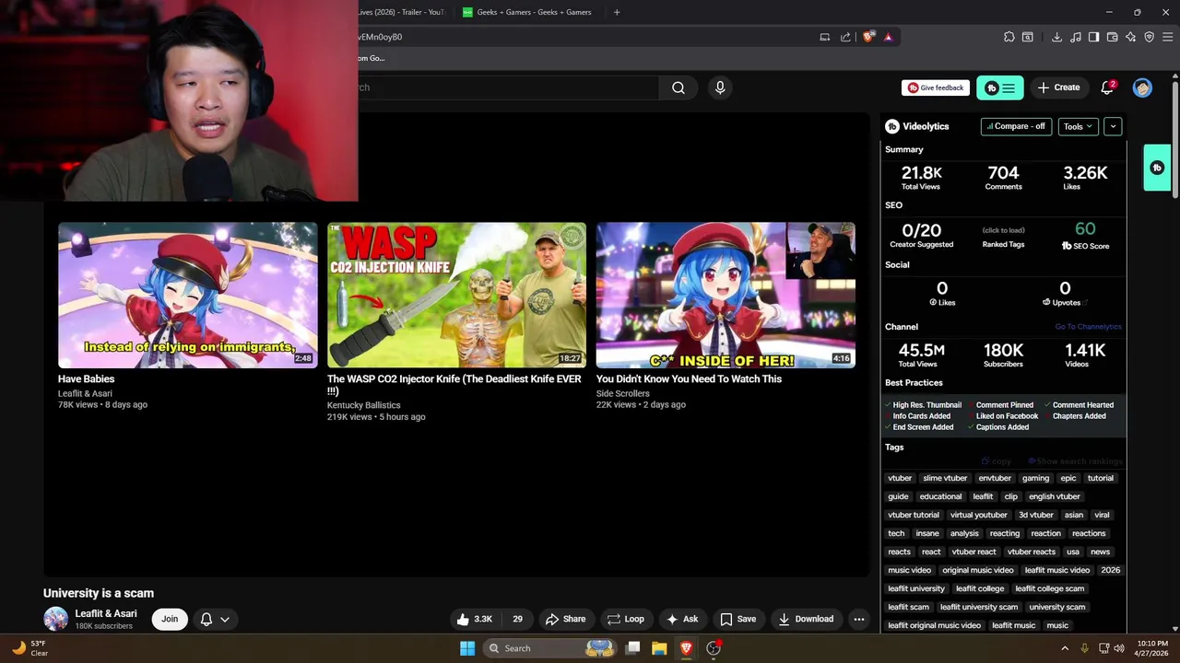Like the video with thumbs up
Image resolution: width=1180 pixels, height=663 pixels.
pos(475,619)
